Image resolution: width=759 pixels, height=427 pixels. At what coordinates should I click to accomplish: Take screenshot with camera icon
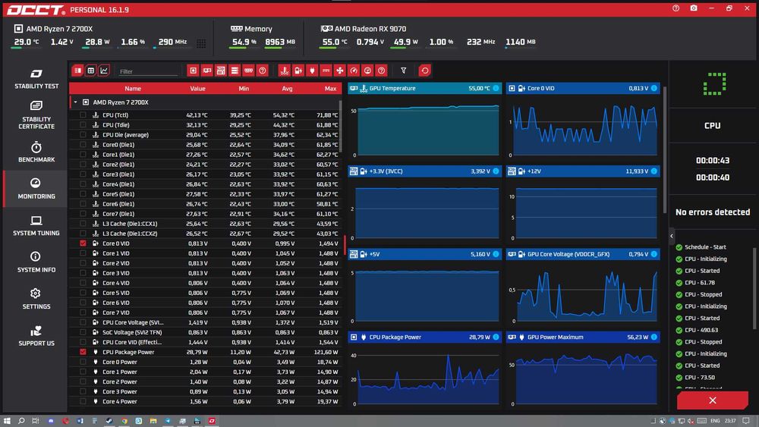[x=694, y=8]
